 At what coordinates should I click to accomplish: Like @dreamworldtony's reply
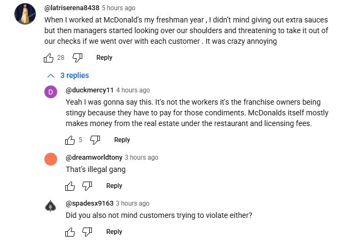pos(70,186)
